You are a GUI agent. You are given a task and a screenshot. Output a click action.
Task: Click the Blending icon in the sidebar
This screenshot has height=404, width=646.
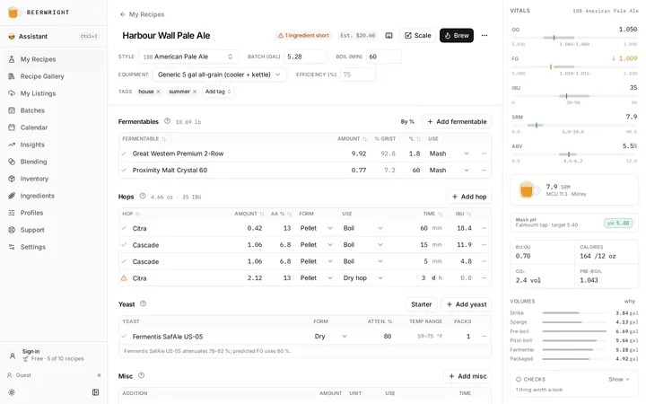12,162
